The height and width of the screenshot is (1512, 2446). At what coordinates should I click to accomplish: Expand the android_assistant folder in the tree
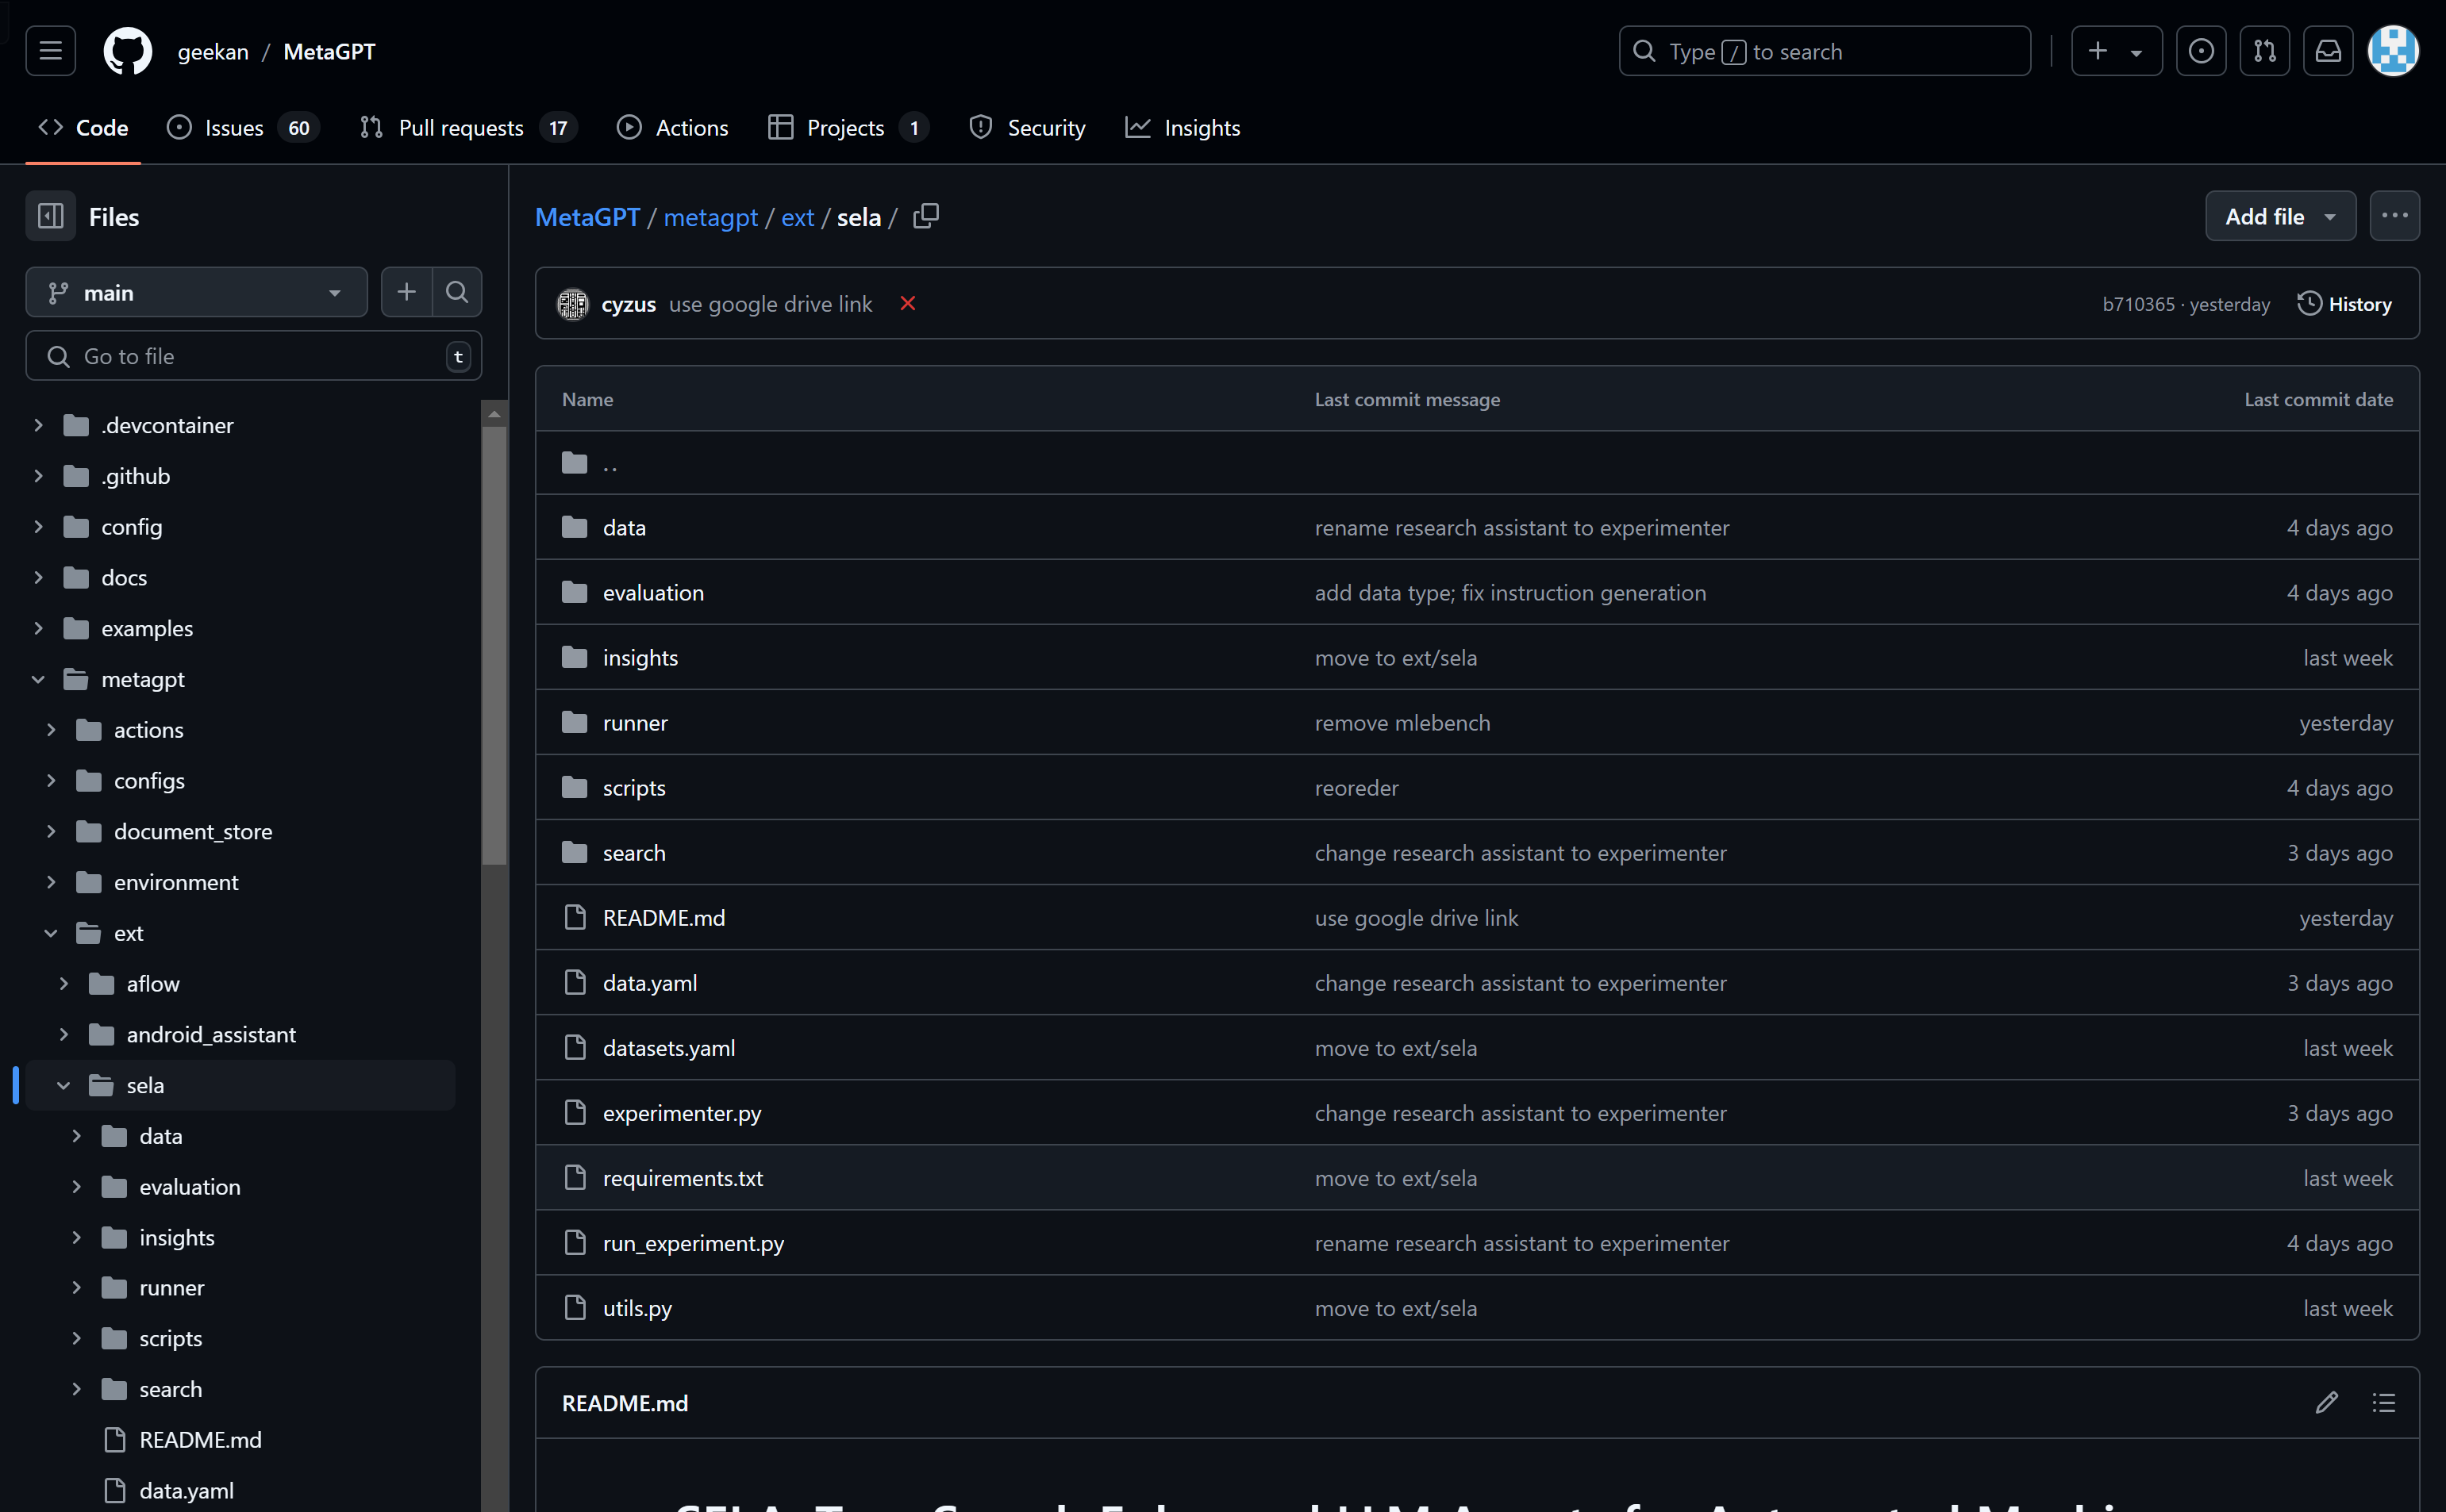click(x=64, y=1034)
